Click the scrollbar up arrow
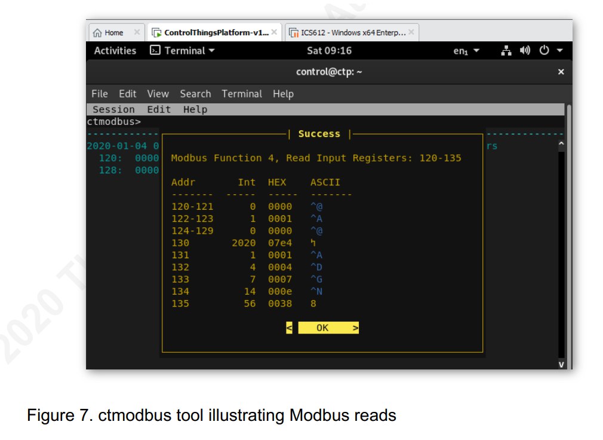The image size is (603, 440). (x=561, y=143)
